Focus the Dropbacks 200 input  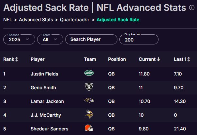(x=139, y=40)
